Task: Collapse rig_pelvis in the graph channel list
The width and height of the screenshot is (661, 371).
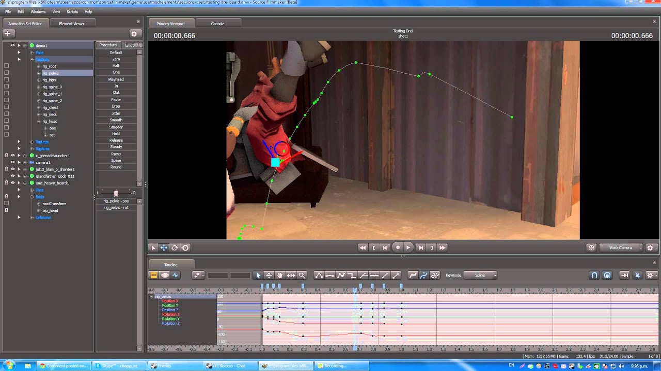Action: click(x=151, y=296)
